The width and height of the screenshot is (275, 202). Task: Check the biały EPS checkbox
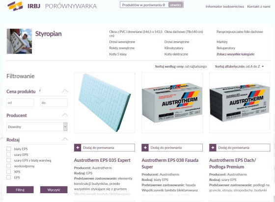pos(9,149)
